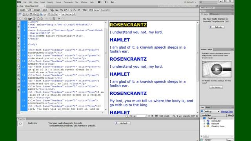
Task: Click the Refresh Design View icon beside Title
Action: [78, 10]
